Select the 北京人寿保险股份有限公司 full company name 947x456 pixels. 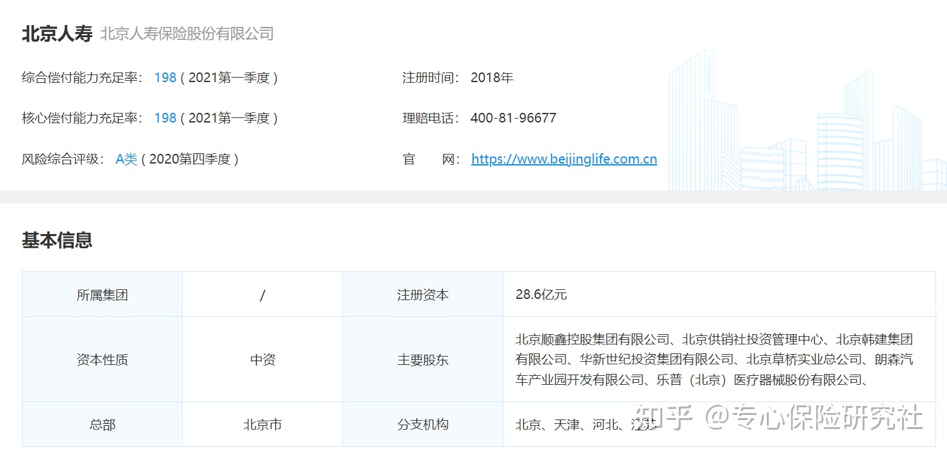(x=187, y=33)
